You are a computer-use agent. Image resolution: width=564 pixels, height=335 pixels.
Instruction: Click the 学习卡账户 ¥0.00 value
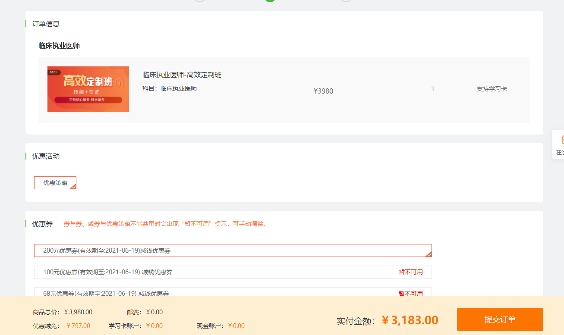point(154,326)
